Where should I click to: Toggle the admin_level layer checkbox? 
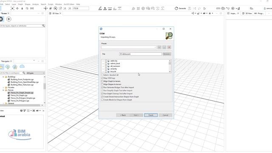(x=106, y=63)
